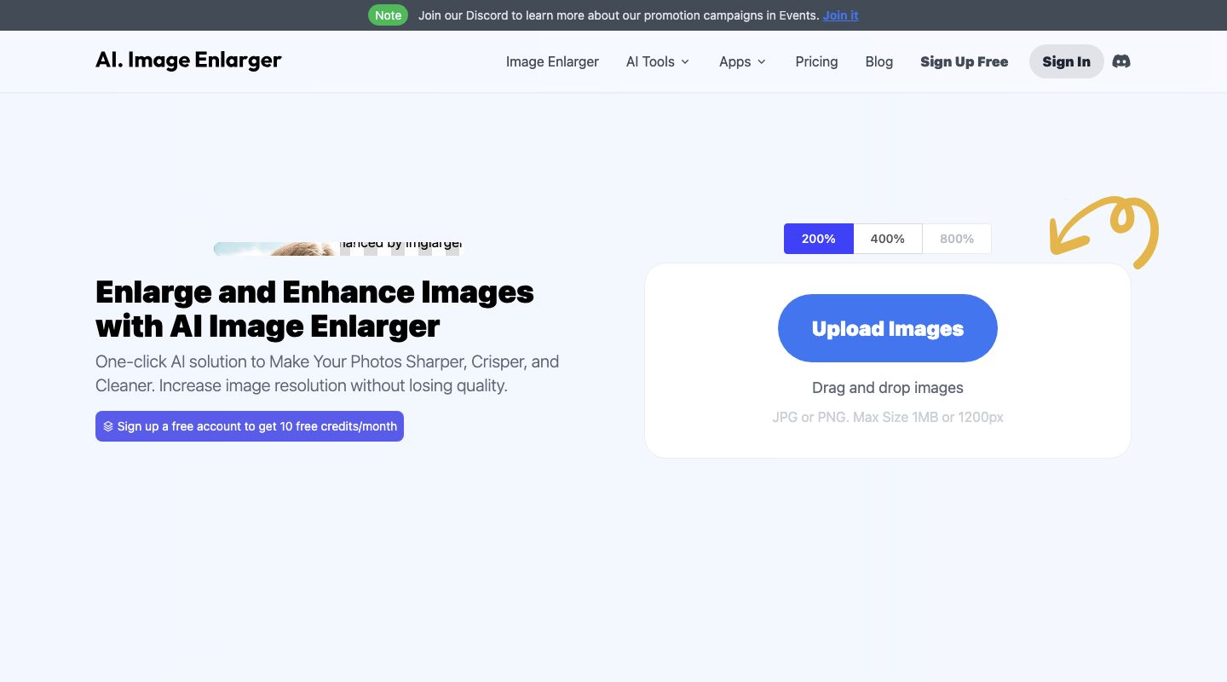Select the 200% enlargement option
Screen dimensions: 1227x682
818,239
